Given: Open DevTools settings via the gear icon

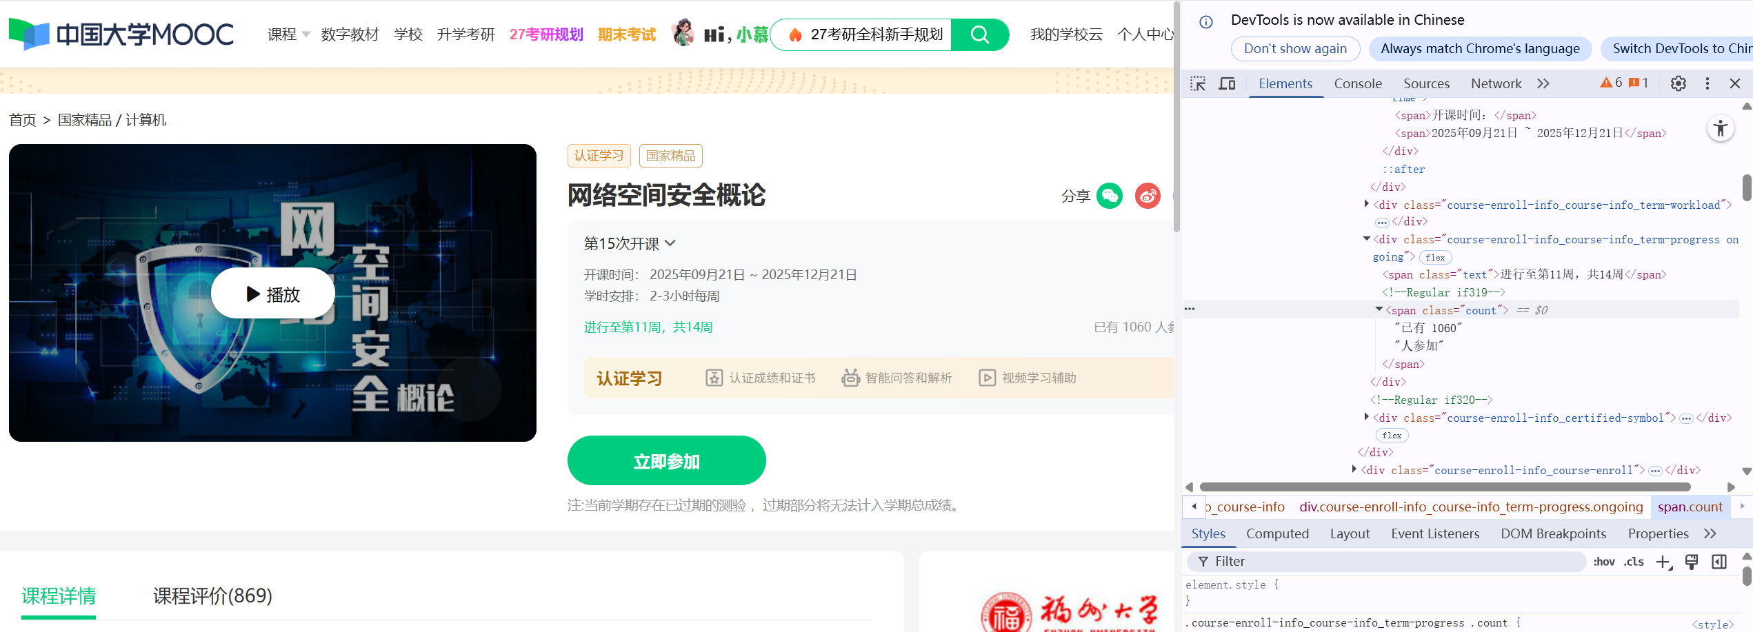Looking at the screenshot, I should [x=1678, y=83].
